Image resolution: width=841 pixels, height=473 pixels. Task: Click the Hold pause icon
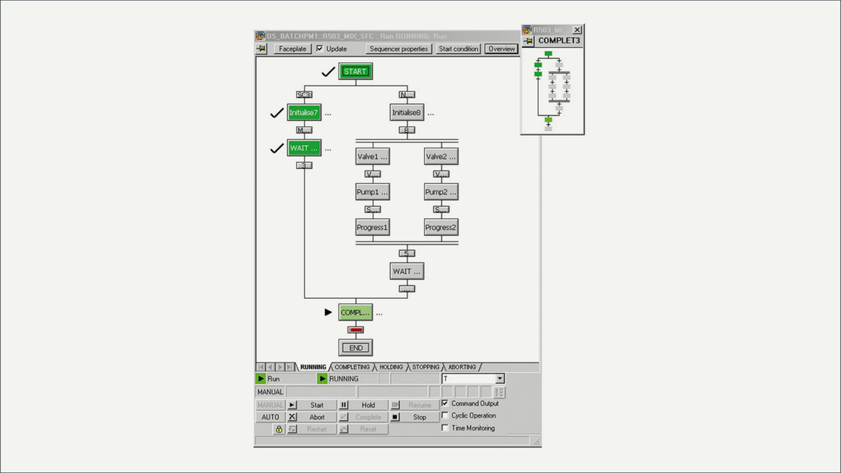click(x=344, y=405)
